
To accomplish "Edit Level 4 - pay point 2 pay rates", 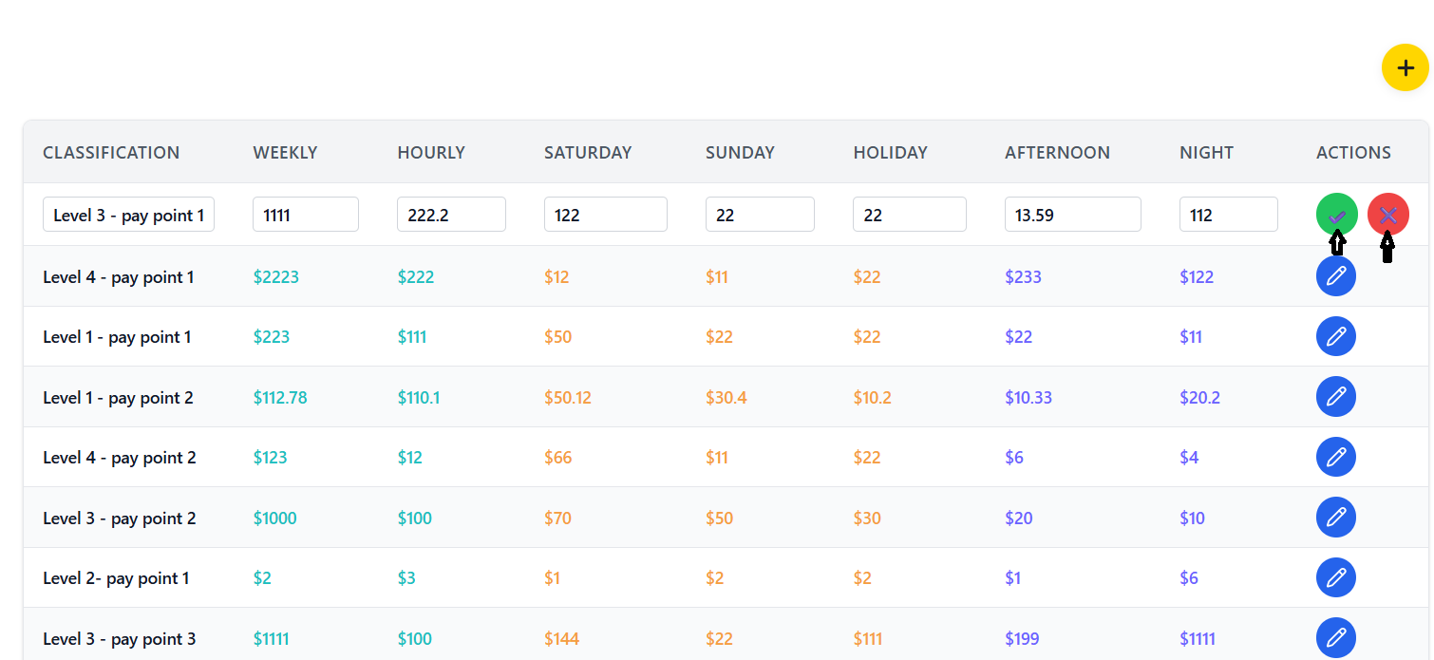I will pos(1336,457).
